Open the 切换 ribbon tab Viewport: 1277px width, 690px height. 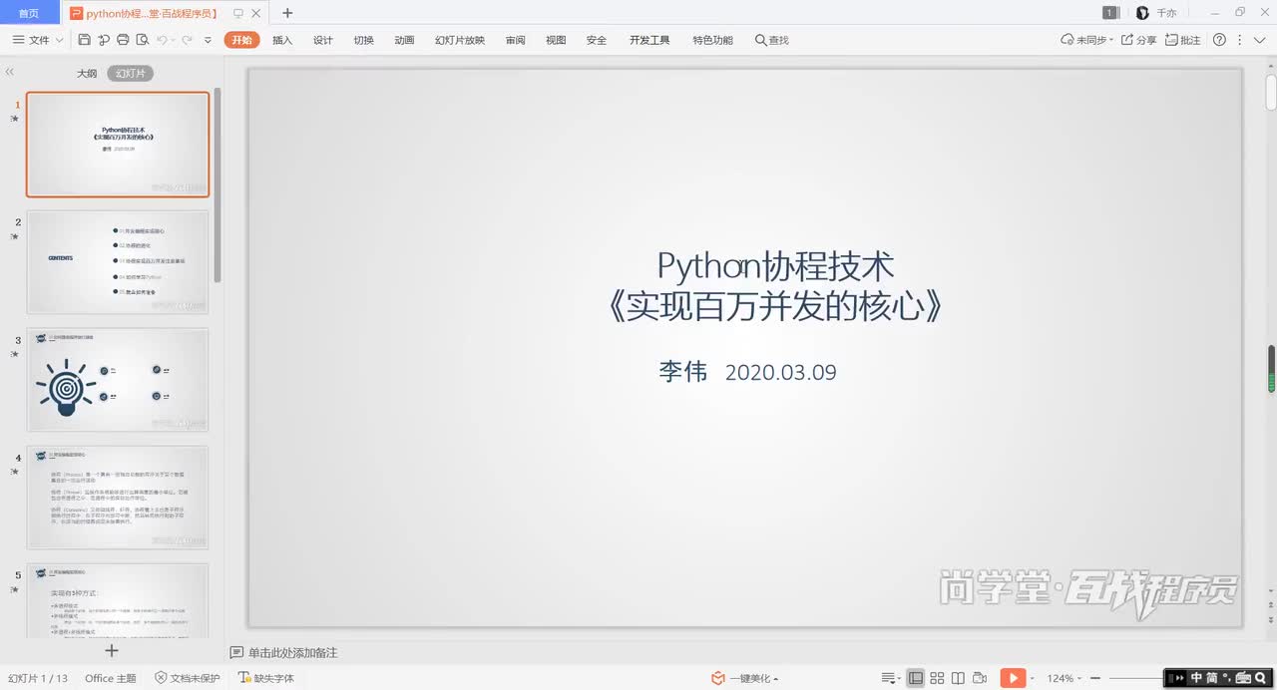(363, 40)
